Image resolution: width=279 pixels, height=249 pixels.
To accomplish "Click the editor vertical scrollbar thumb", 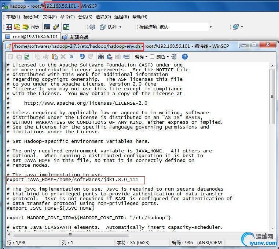I will pos(272,97).
